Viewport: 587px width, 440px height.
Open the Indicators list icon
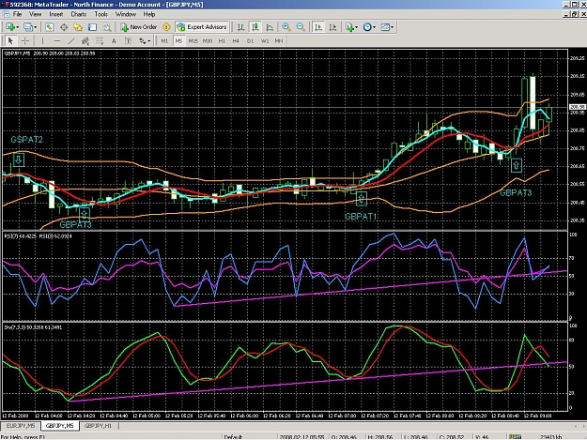pyautogui.click(x=349, y=27)
